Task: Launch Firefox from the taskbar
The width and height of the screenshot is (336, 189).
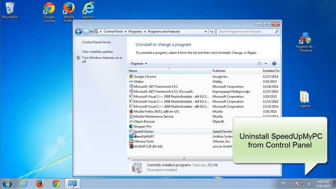Action: 40,184
